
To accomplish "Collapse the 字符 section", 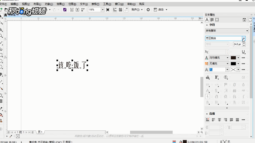I will (207, 25).
